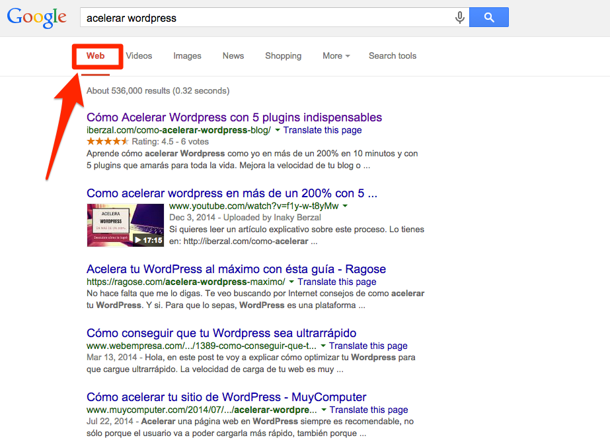Expand dropdown arrow next to youtube.com URL
610x444 pixels.
tap(345, 206)
